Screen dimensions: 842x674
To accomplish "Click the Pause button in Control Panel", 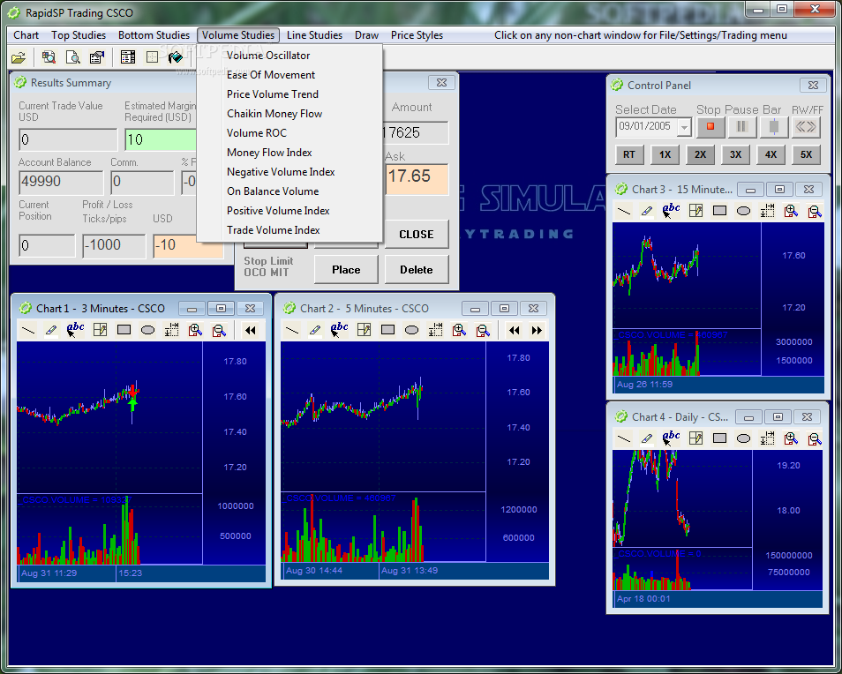I will (742, 127).
